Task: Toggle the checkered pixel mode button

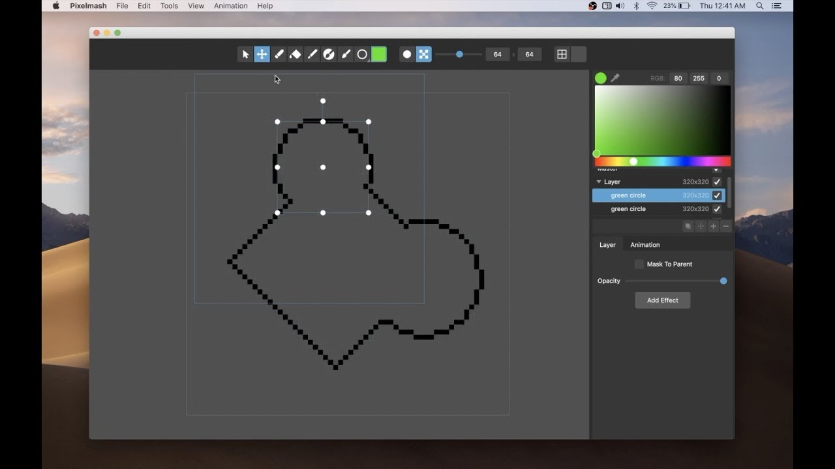Action: [424, 55]
